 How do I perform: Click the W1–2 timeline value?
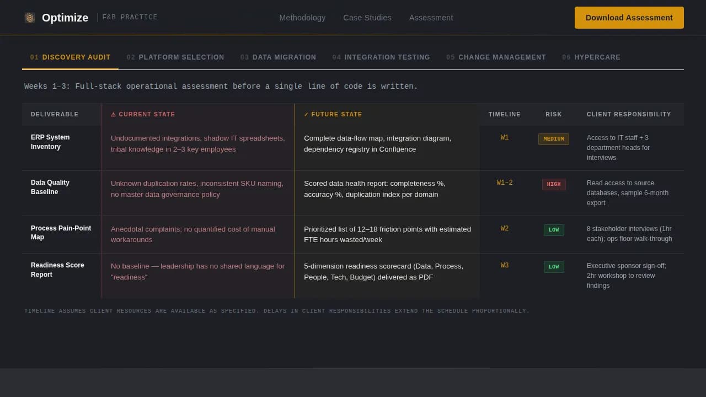click(505, 183)
